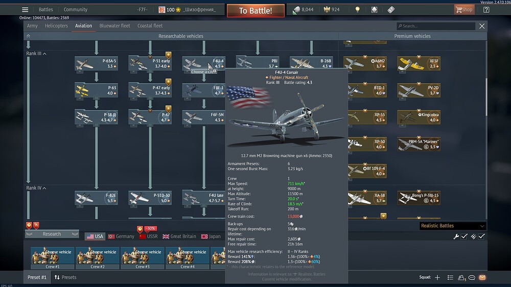The image size is (511, 287).
Task: Select the P-63 aircraft card
Action: pos(96,90)
